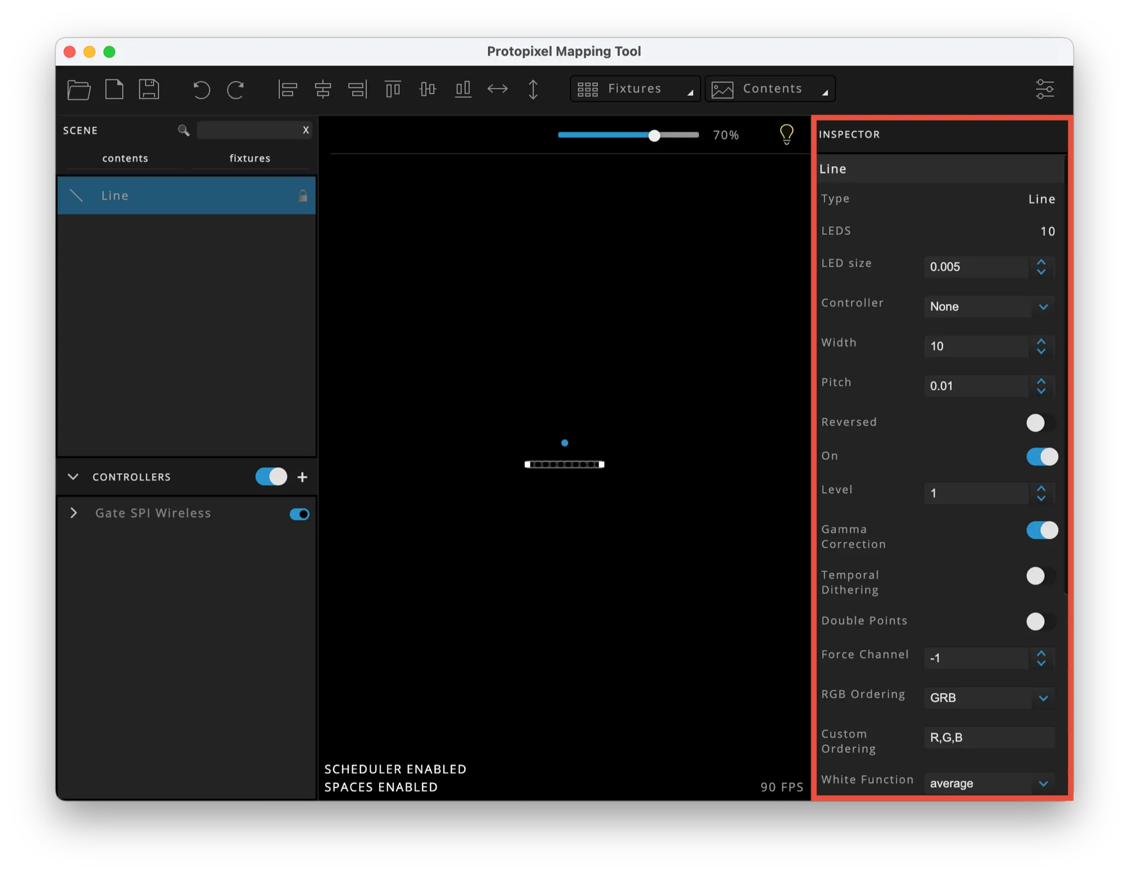Zoom the window with the green button

110,52
